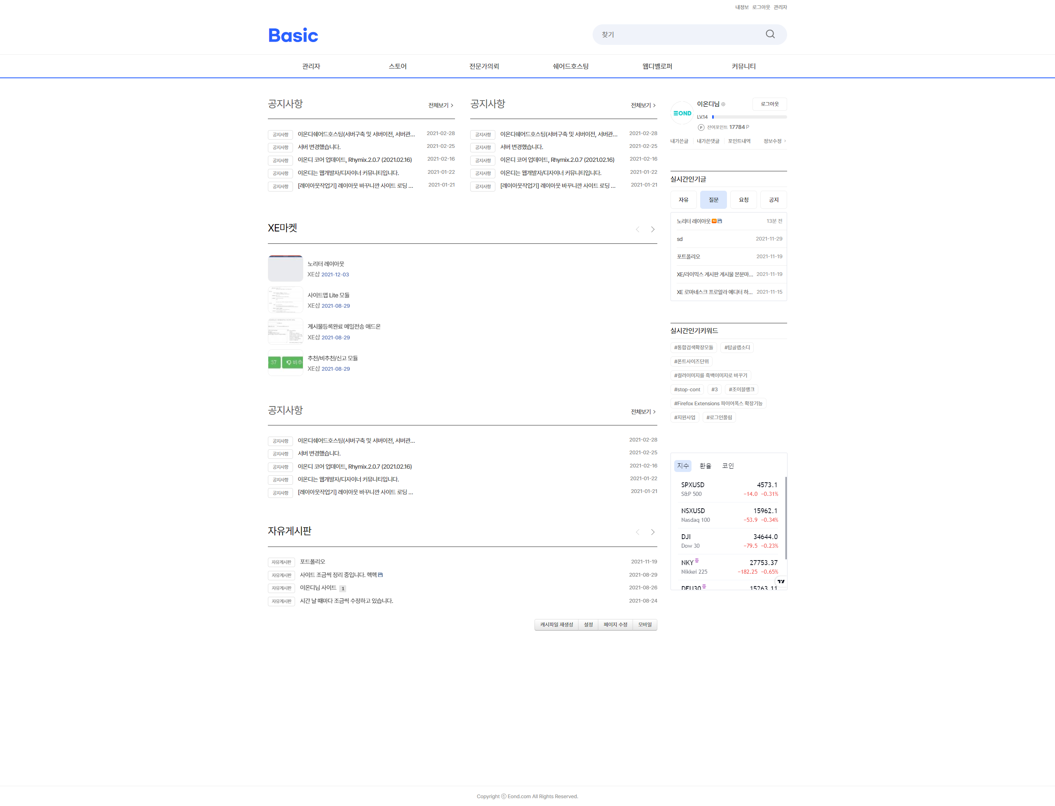
Task: Select the 자유 filter tab
Action: 684,200
